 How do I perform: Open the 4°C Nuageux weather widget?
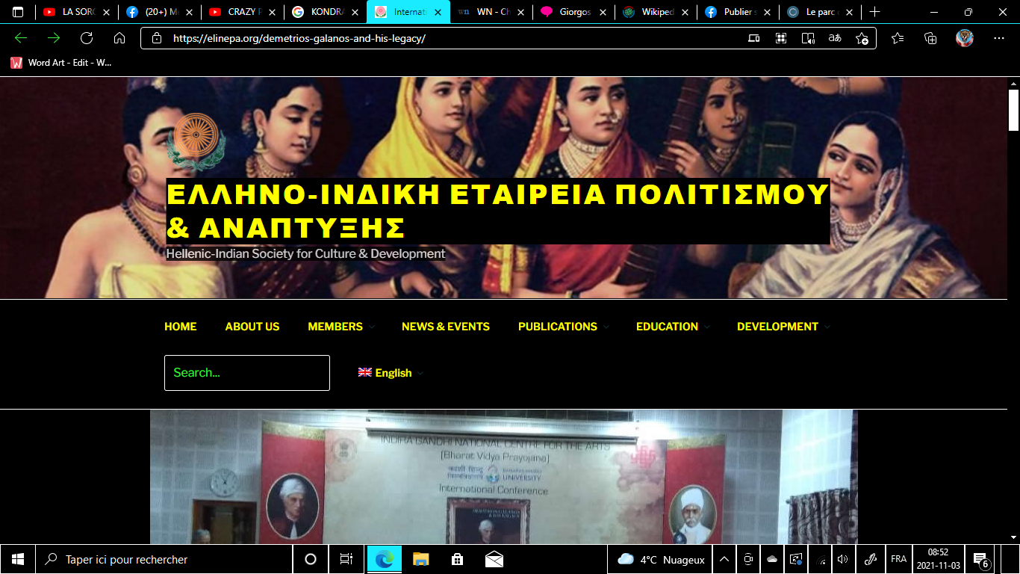(x=662, y=559)
